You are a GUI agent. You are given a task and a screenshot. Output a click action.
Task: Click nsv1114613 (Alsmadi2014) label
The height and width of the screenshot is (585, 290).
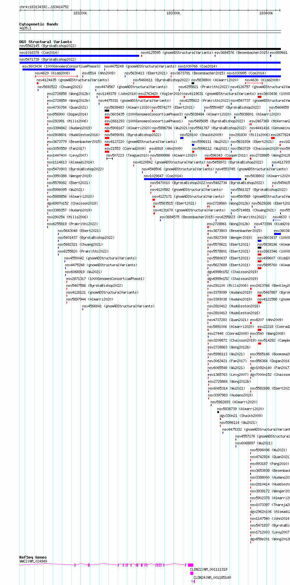(70, 162)
